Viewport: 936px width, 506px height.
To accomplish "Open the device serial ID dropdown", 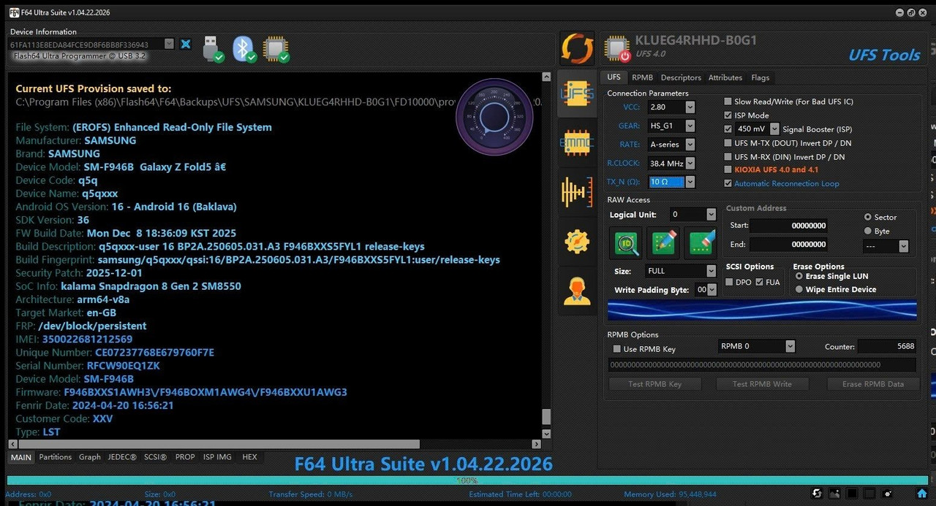I will [170, 44].
